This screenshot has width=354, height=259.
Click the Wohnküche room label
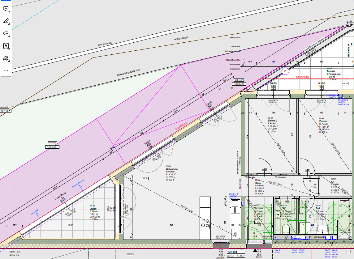[172, 169]
